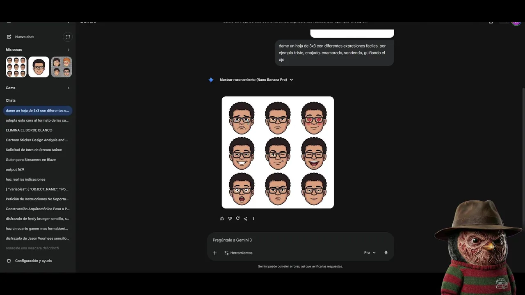
Task: Click the plus icon to add files
Action: 215,253
